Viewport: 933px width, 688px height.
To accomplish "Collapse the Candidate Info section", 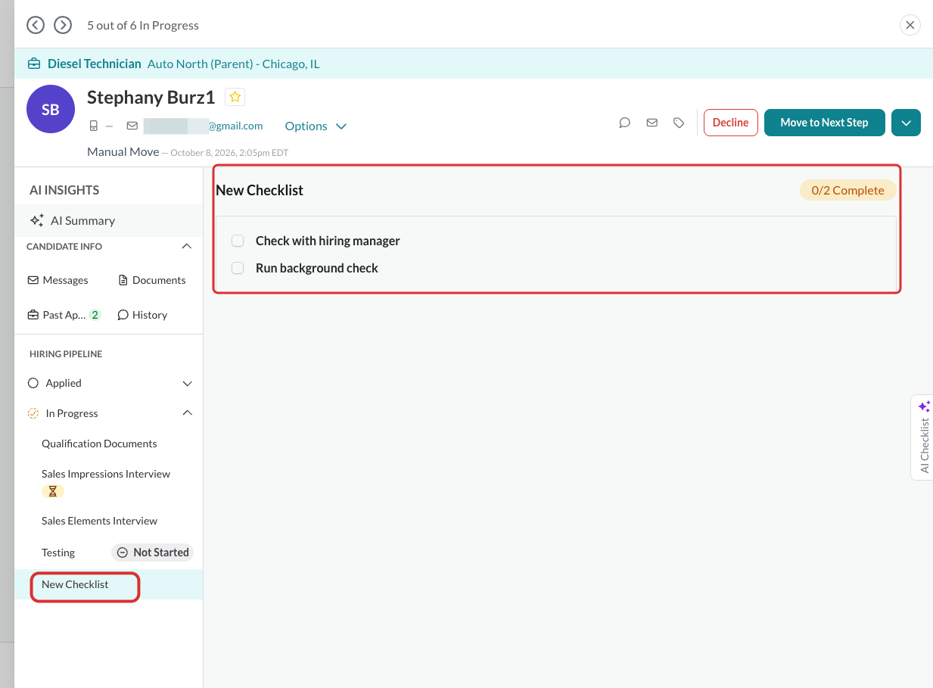I will pyautogui.click(x=187, y=247).
